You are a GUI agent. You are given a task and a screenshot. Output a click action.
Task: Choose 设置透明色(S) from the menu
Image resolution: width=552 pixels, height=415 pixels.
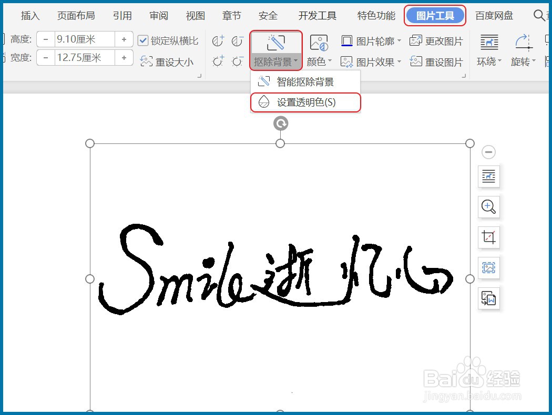pos(305,102)
